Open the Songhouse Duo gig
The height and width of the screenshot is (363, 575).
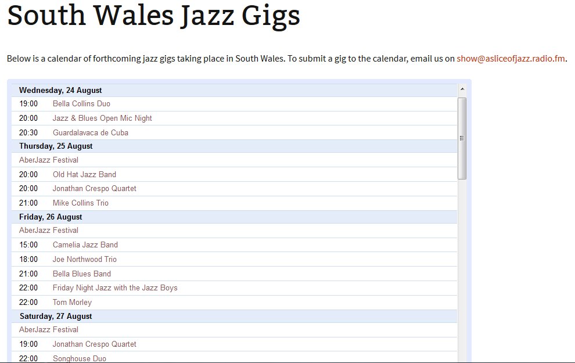[x=80, y=358]
